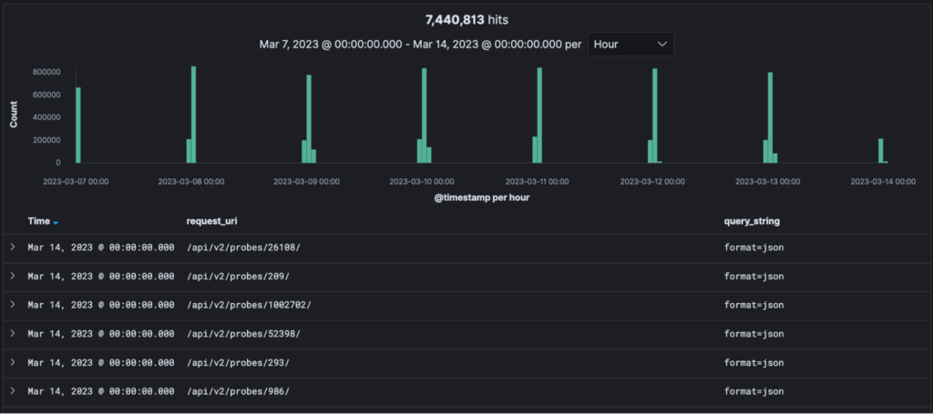Click the timestamp in the probes/26108 row
This screenshot has height=414, width=933.
click(x=101, y=247)
